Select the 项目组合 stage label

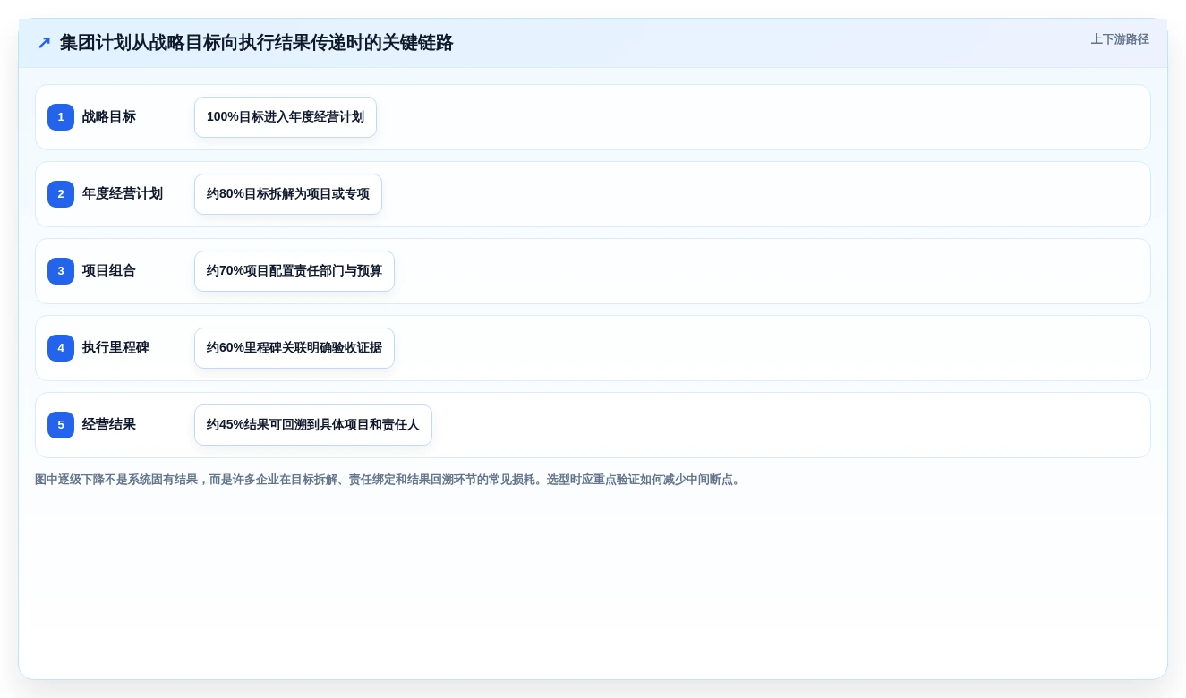point(109,271)
